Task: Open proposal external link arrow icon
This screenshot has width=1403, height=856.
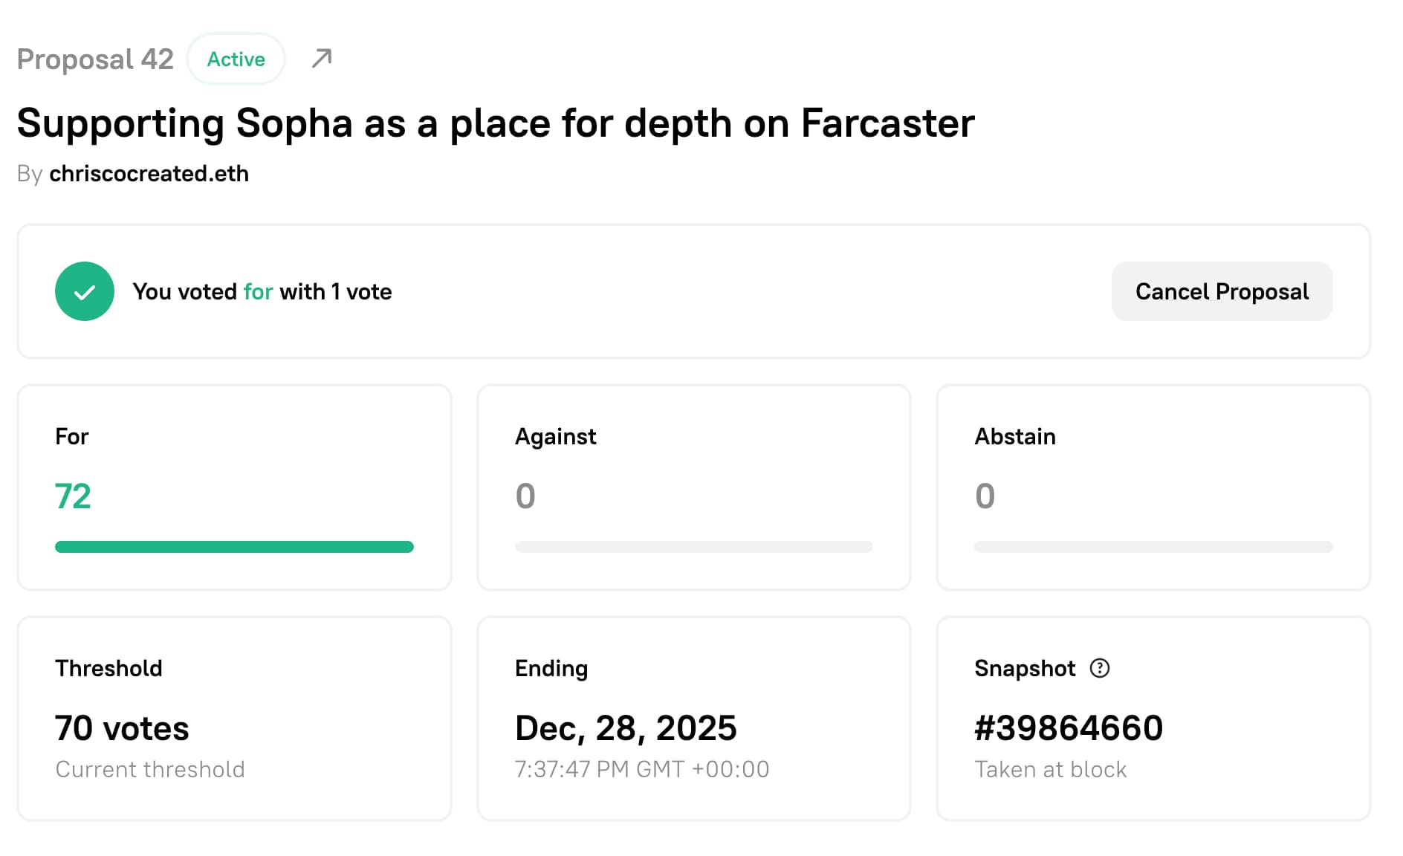Action: [321, 58]
